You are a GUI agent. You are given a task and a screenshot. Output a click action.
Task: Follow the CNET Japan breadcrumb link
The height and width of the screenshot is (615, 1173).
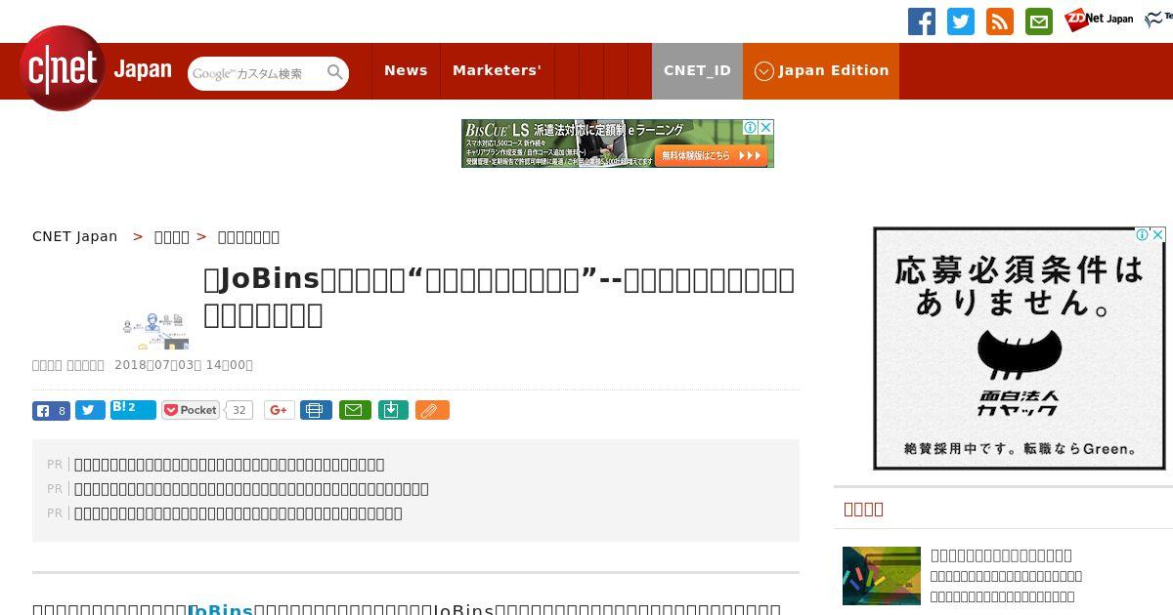pos(74,236)
